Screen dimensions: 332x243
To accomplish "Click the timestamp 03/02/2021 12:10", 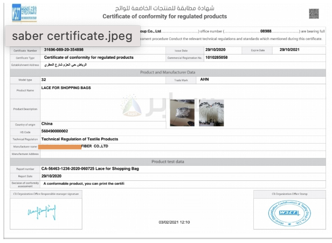I will tap(174, 222).
